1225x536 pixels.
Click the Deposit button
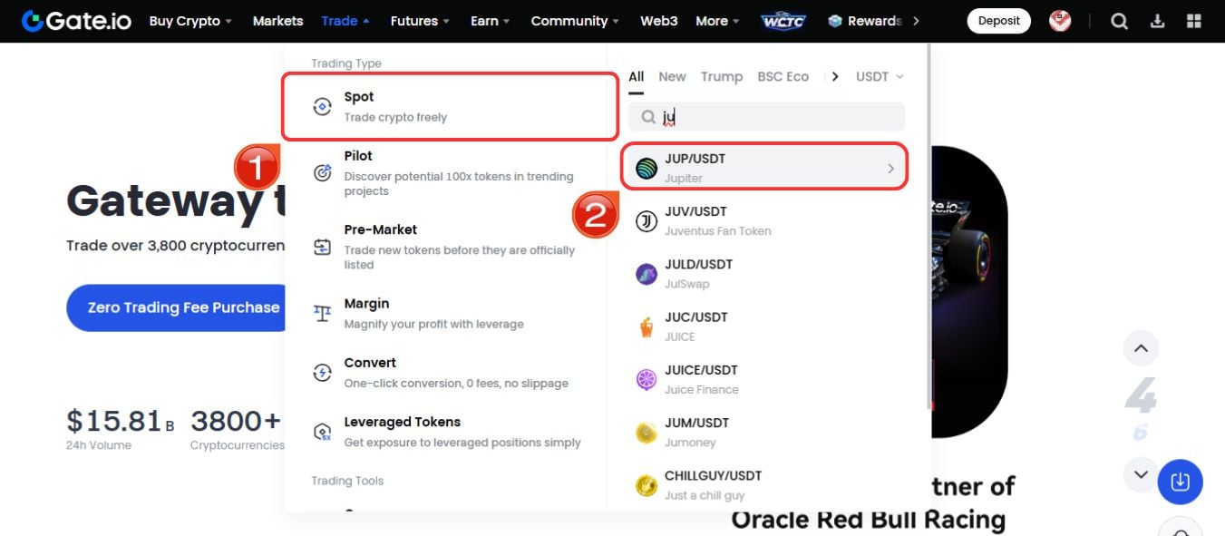click(x=999, y=21)
